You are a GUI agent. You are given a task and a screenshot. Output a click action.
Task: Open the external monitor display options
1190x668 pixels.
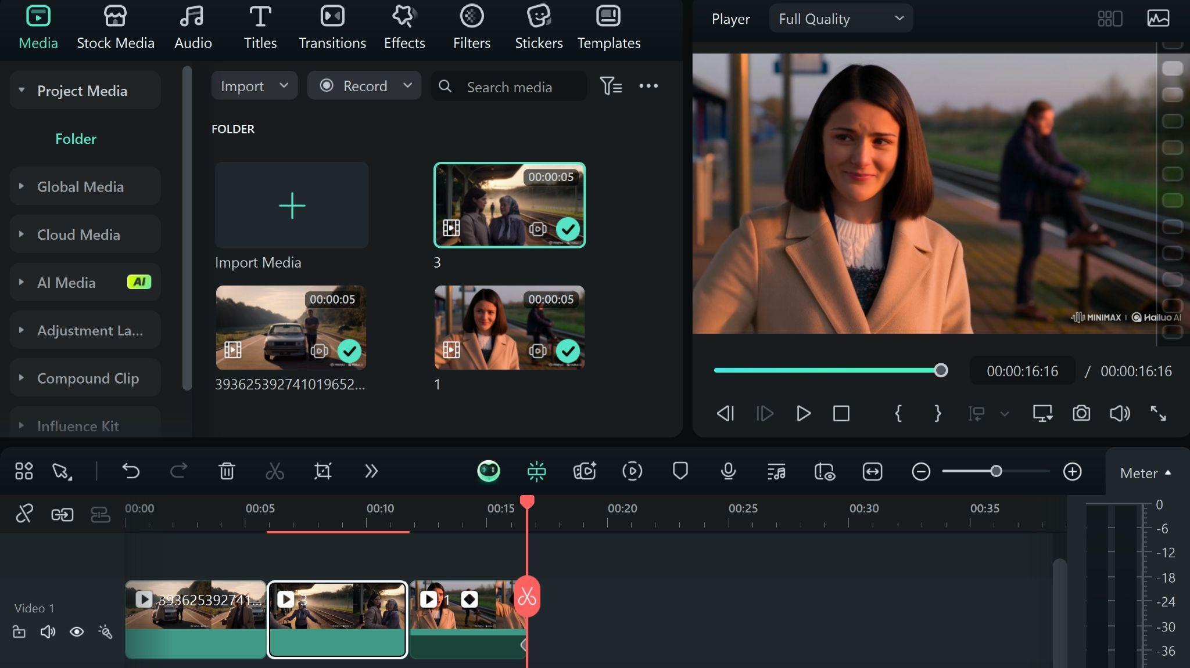[x=1042, y=413]
